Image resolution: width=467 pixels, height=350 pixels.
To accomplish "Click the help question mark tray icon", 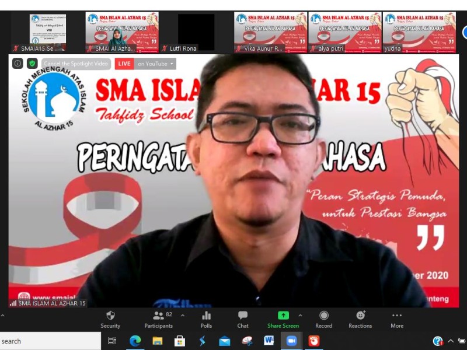I will click(x=438, y=341).
